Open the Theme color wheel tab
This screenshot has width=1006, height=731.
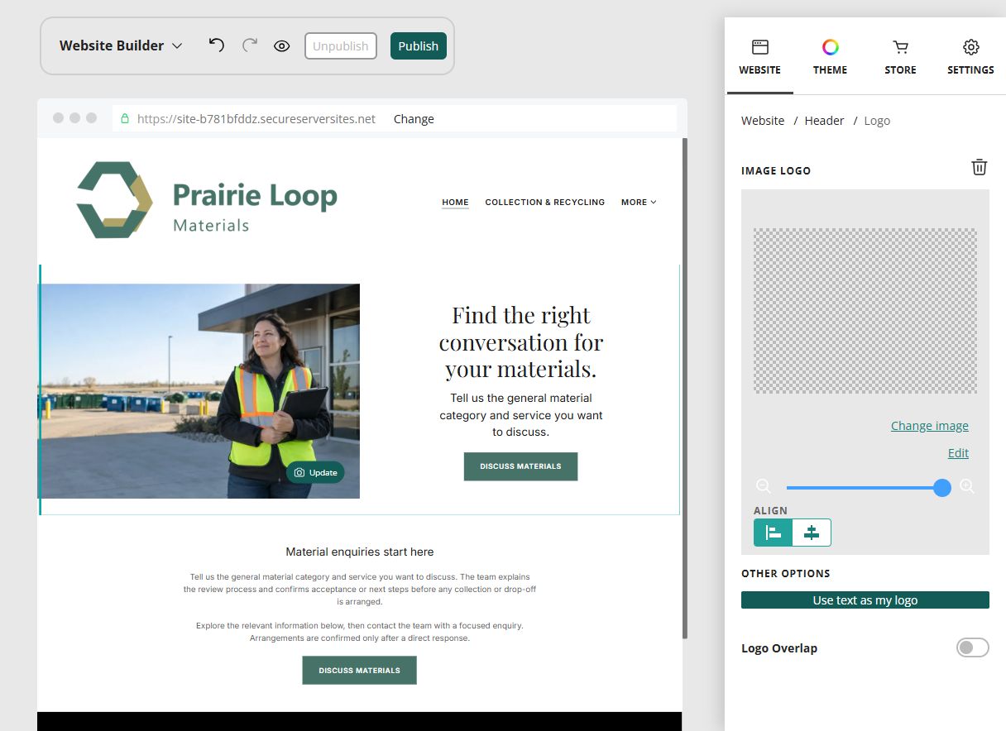830,57
